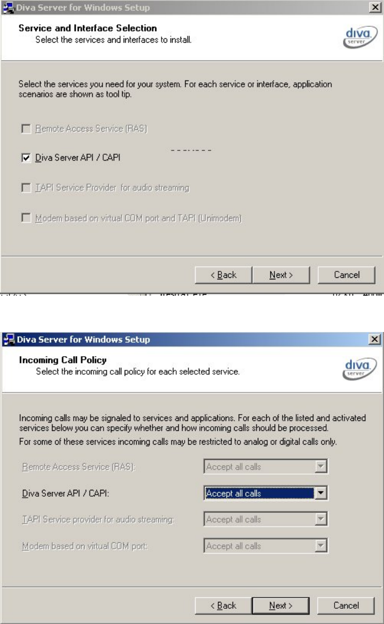384x624 pixels.
Task: Open TAPI Service provider call policy dropdown
Action: (x=321, y=519)
